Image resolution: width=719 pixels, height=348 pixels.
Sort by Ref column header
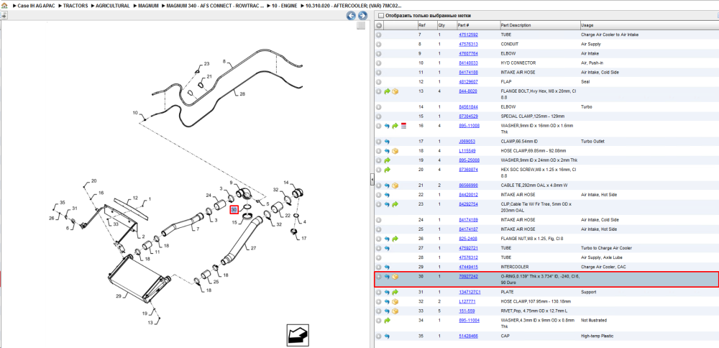426,25
